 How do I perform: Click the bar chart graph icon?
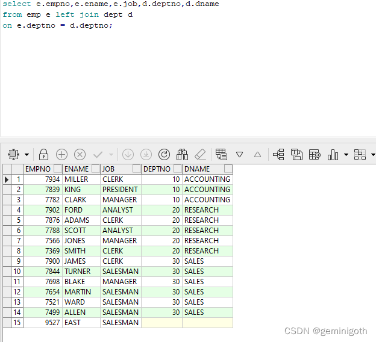[x=333, y=154]
